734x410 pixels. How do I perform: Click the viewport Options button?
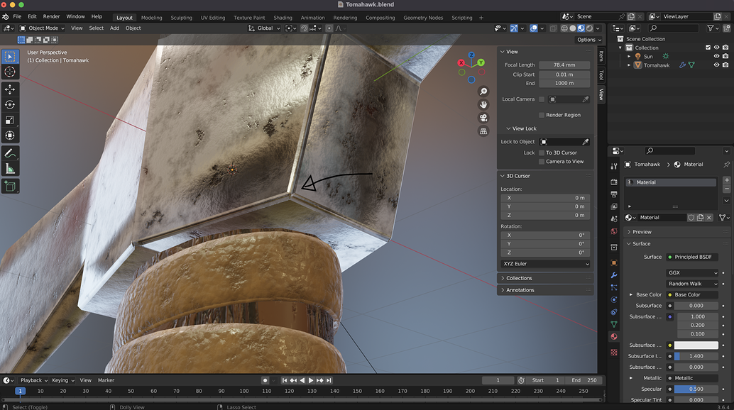589,40
